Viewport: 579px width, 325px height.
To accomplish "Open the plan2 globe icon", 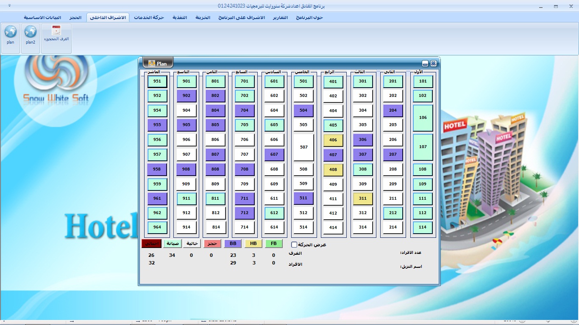I will (x=31, y=32).
